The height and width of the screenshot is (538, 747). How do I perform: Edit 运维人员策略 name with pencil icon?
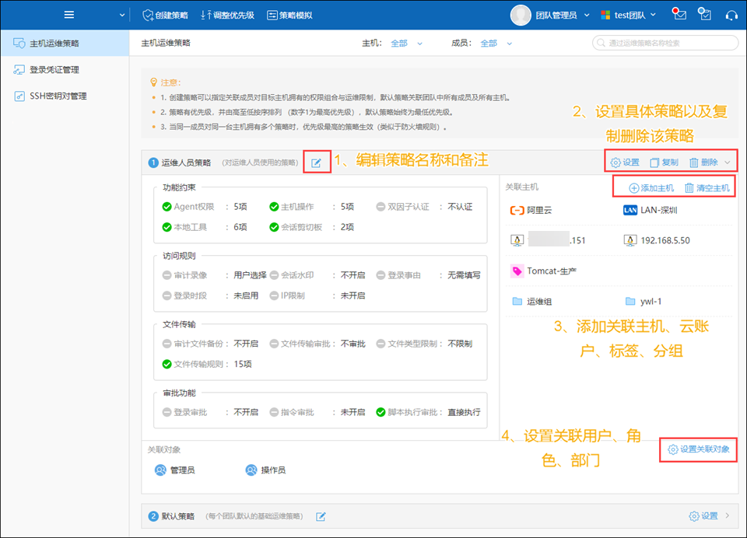[x=317, y=162]
